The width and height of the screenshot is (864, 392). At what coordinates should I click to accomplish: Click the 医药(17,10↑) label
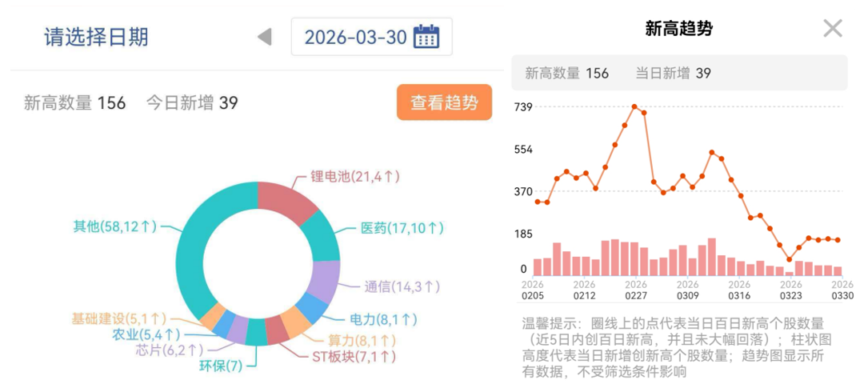402,228
